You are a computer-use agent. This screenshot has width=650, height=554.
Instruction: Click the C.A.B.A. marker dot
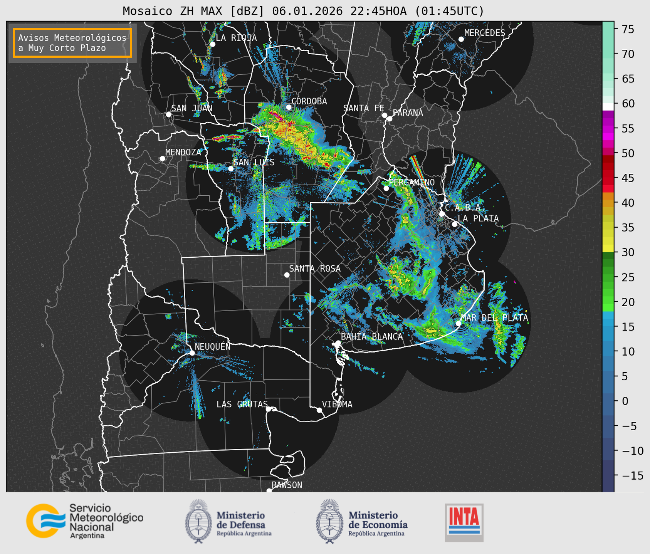(442, 214)
